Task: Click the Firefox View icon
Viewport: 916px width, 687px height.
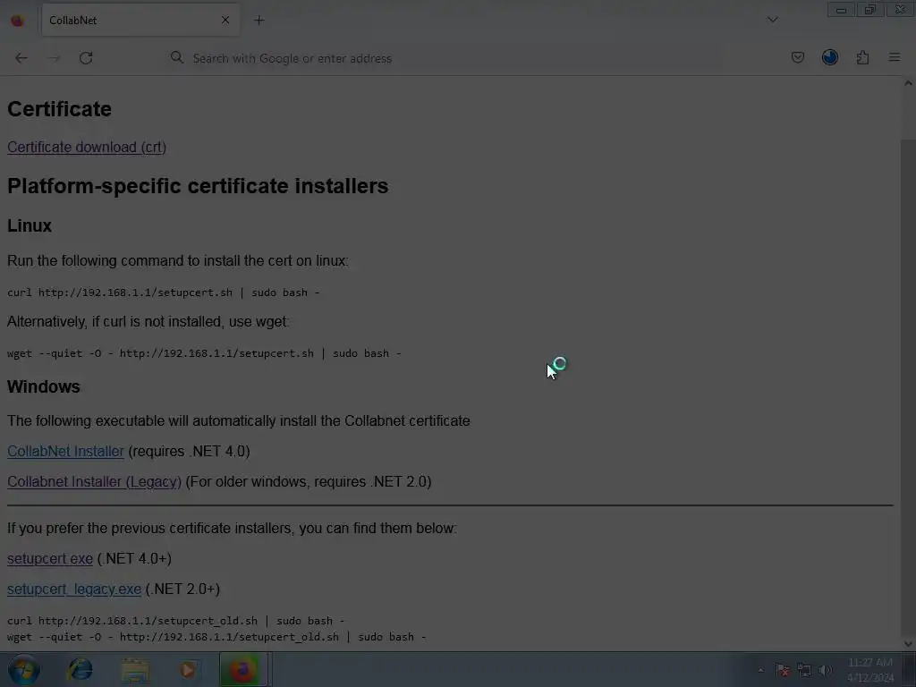Action: point(18,21)
